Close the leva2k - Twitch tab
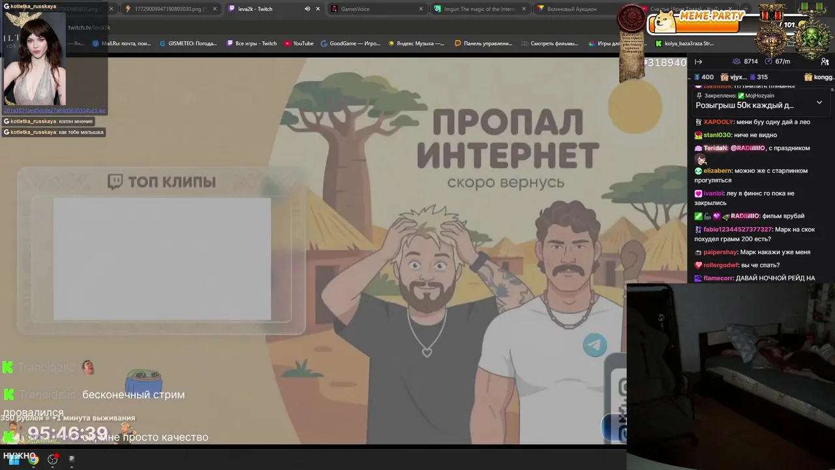This screenshot has height=470, width=835. 318,9
